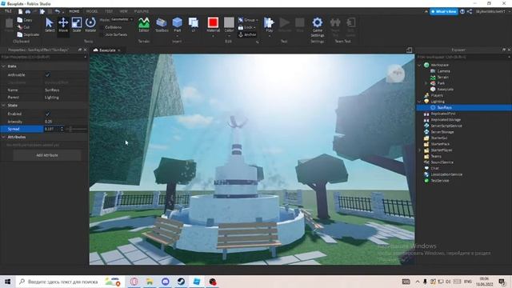Viewport: 512px width, 288px height.
Task: Select the Park model in Explorer
Action: [441, 83]
